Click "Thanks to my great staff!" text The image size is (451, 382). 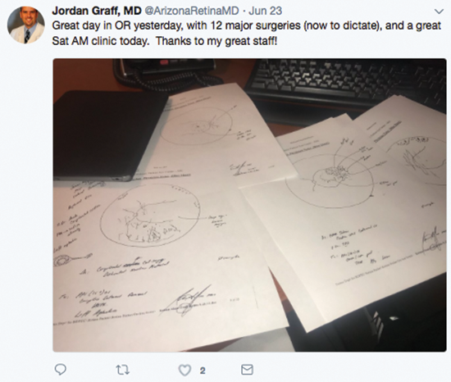(x=216, y=41)
